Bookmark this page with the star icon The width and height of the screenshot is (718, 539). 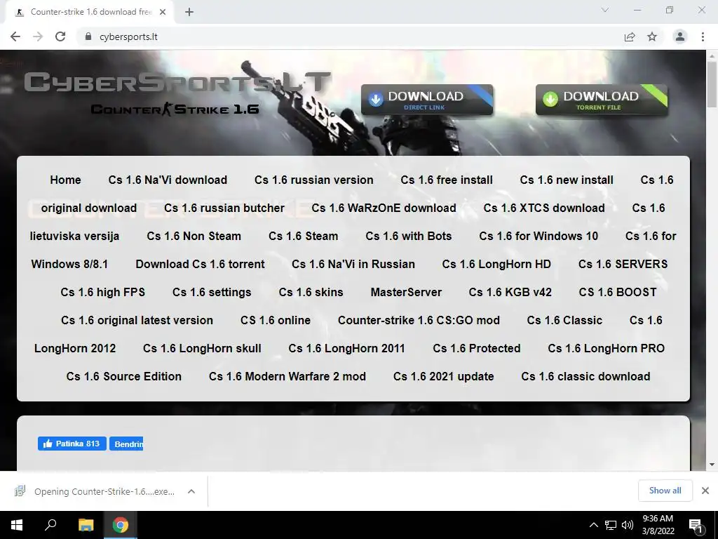(x=652, y=36)
